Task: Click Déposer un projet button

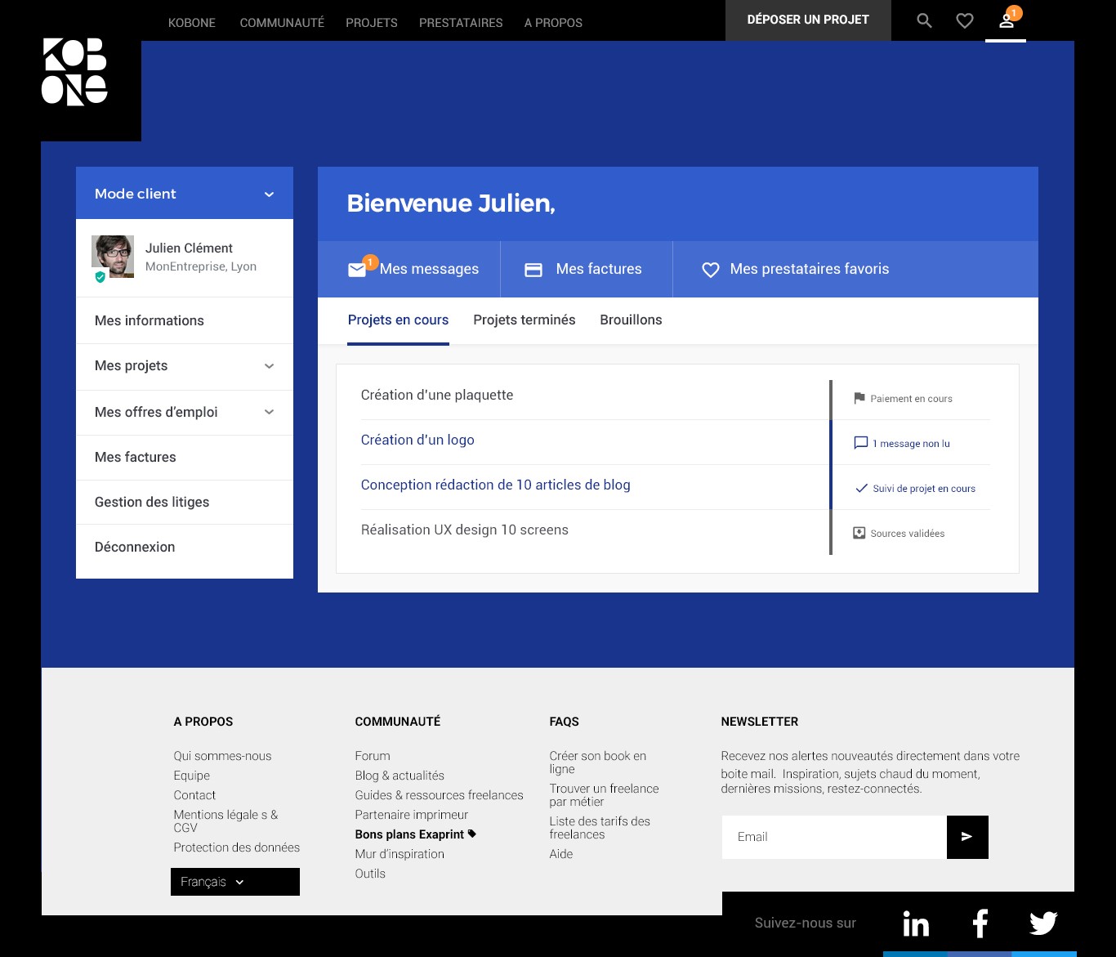Action: 808,20
